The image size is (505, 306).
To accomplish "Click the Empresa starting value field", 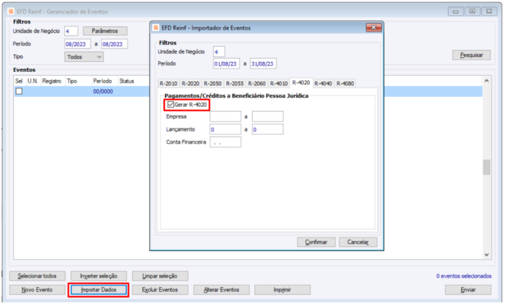I will [x=226, y=116].
